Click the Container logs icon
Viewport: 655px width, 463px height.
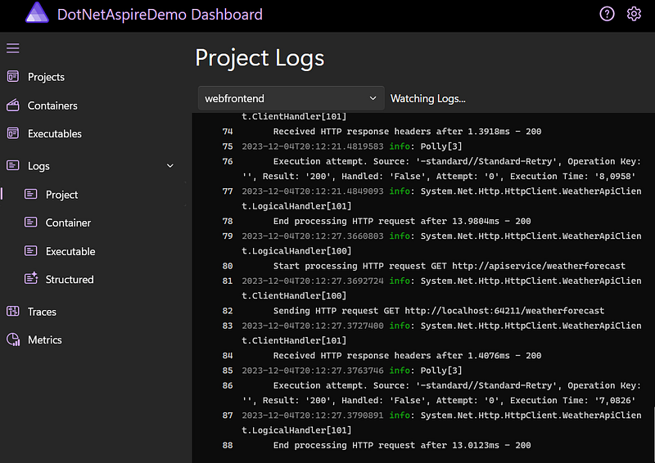[x=31, y=223]
